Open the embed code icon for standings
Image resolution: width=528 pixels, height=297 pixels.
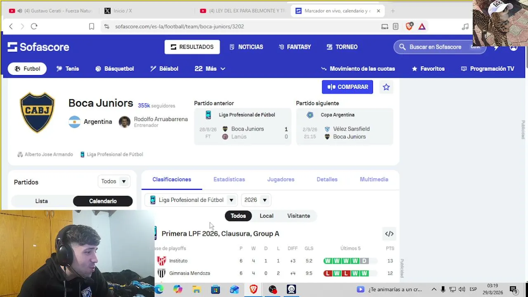click(x=389, y=234)
